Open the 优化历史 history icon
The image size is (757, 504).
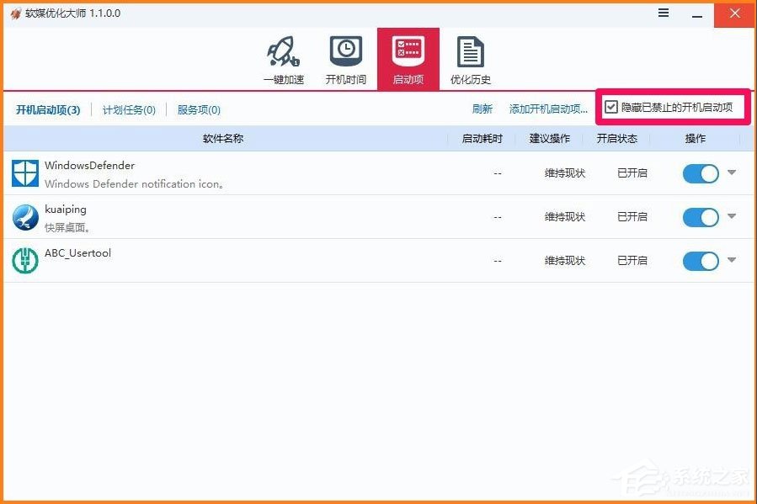point(470,50)
